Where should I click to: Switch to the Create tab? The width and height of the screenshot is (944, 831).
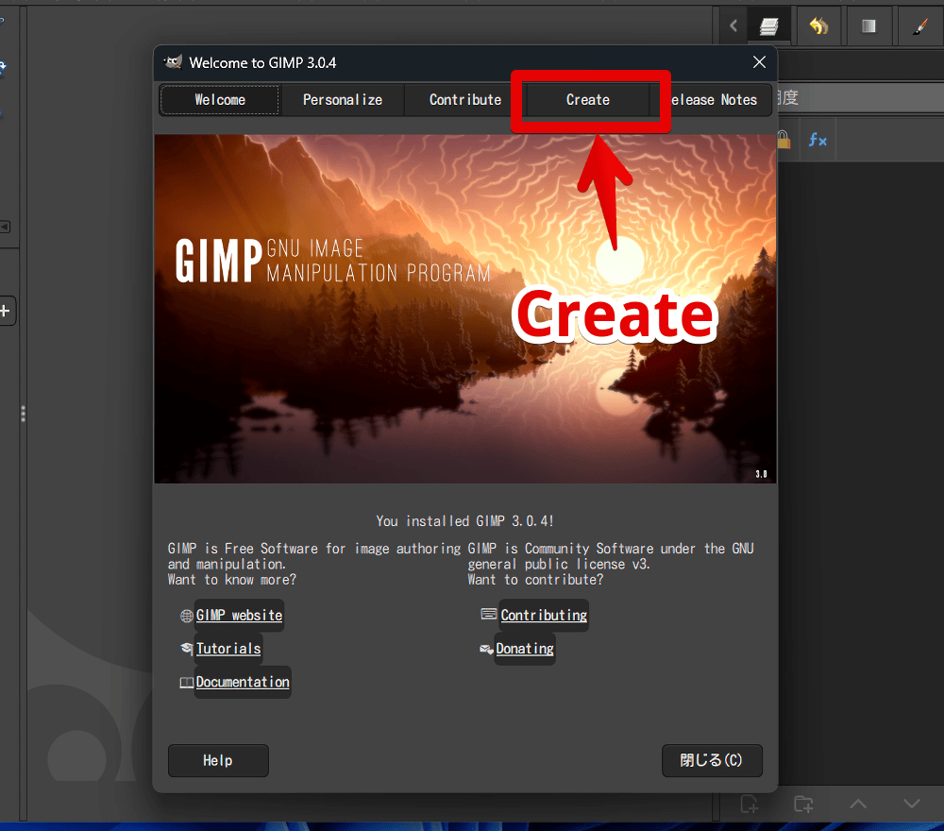588,100
